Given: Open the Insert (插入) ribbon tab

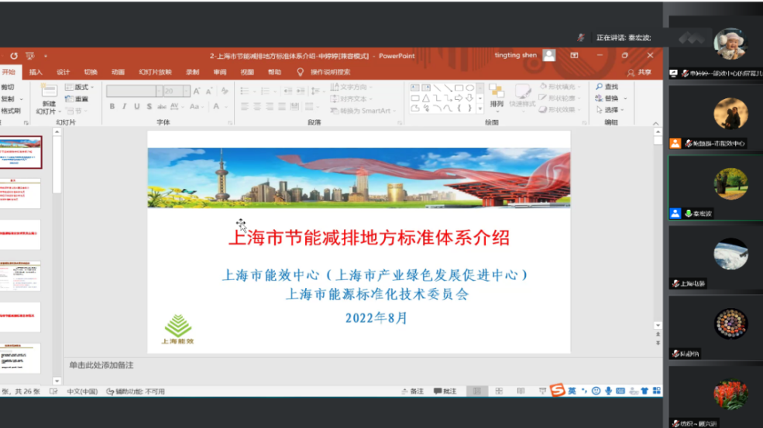Looking at the screenshot, I should click(x=36, y=72).
